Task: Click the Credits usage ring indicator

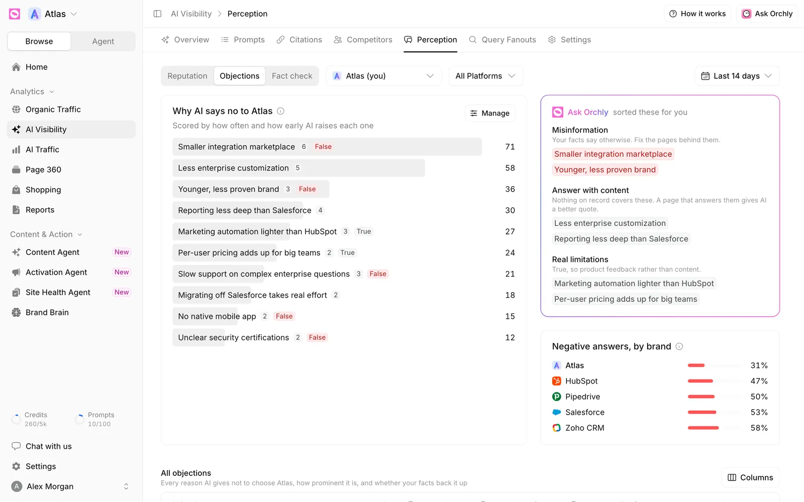Action: click(16, 419)
